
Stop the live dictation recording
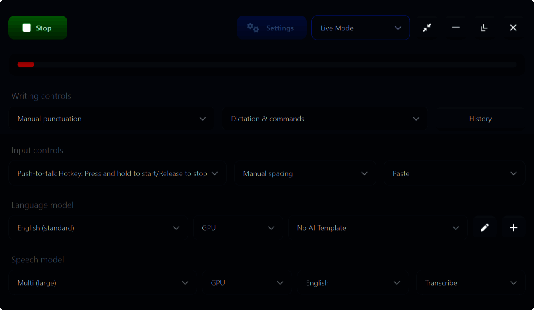(38, 28)
